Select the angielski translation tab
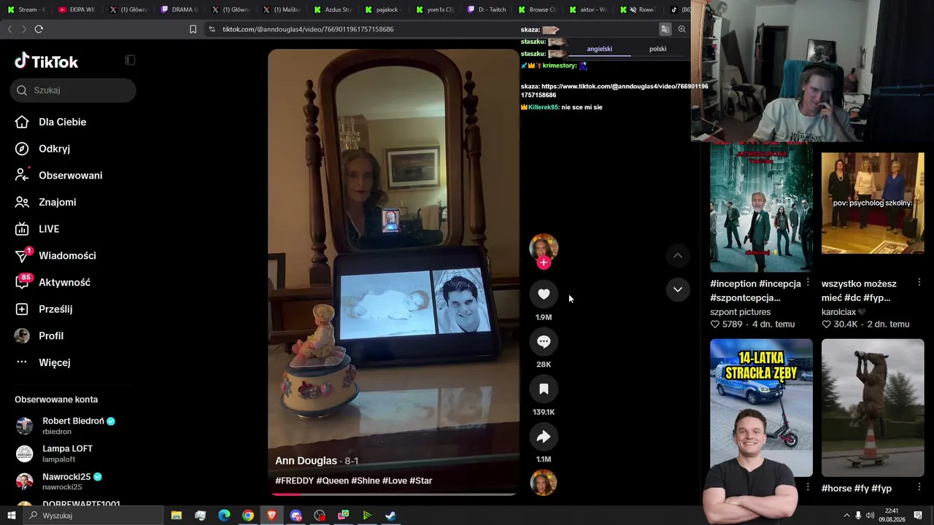This screenshot has width=934, height=525. [x=599, y=49]
